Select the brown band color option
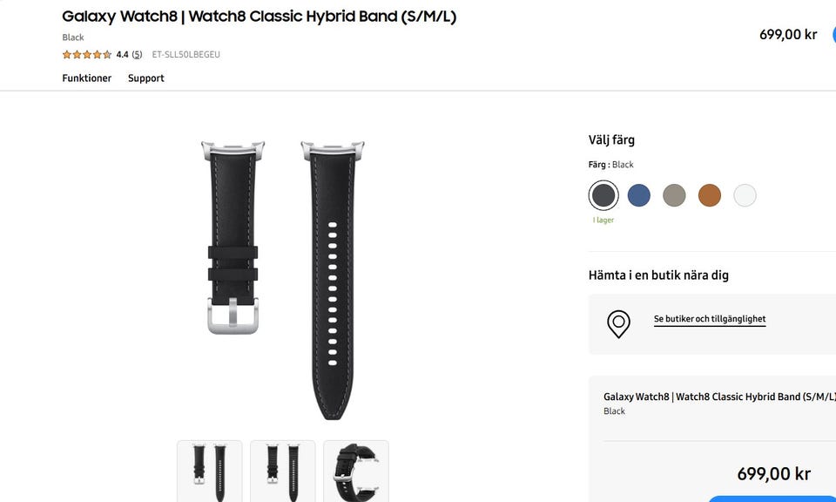 710,195
